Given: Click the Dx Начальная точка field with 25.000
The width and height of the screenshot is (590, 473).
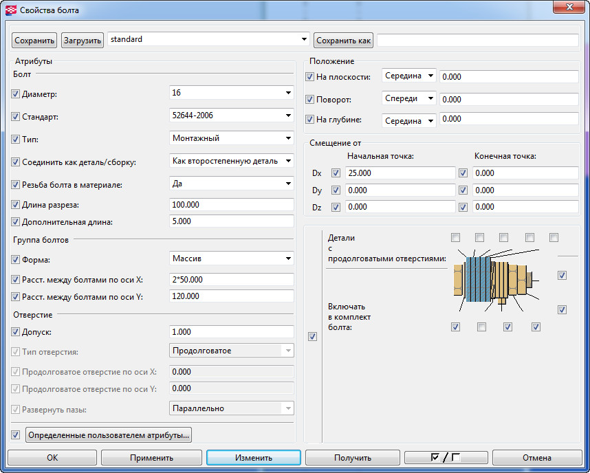Looking at the screenshot, I should [x=400, y=173].
